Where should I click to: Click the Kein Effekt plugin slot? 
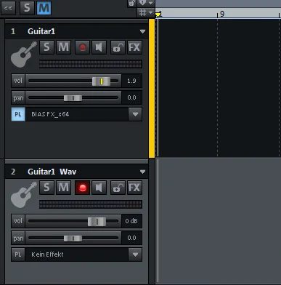pyautogui.click(x=76, y=254)
